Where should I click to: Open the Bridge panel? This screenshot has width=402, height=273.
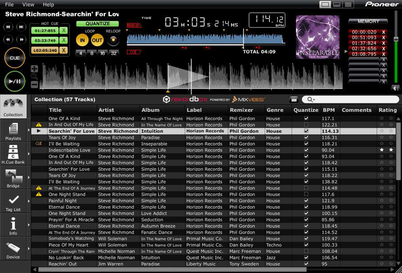[14, 178]
